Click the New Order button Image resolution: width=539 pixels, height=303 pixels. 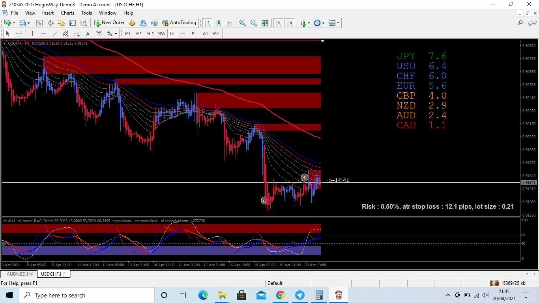point(109,23)
